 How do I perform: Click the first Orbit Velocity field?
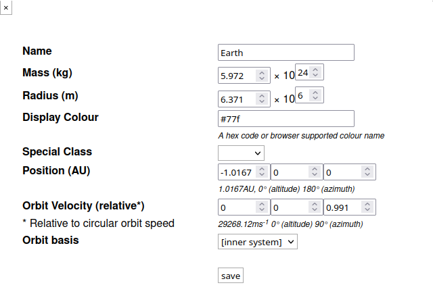click(236, 207)
